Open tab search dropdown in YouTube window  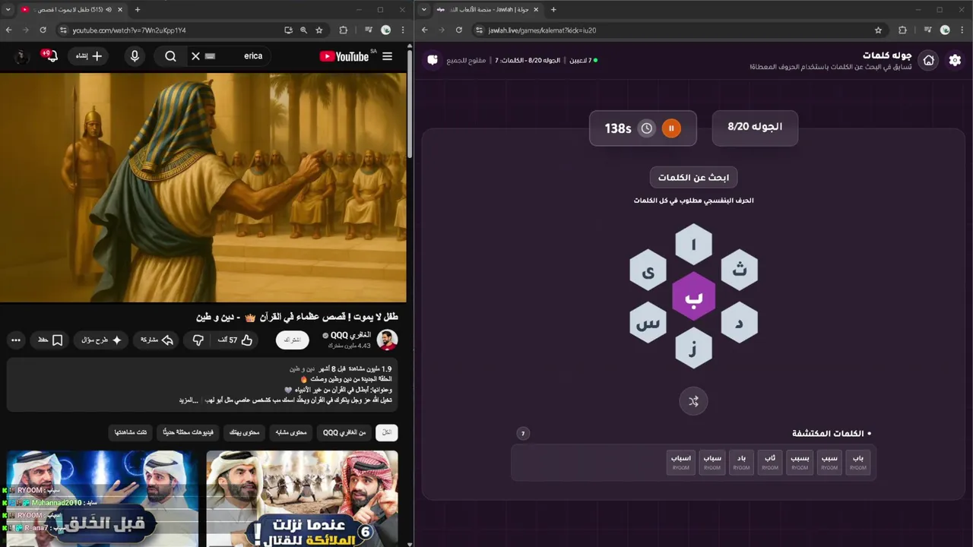pyautogui.click(x=9, y=10)
